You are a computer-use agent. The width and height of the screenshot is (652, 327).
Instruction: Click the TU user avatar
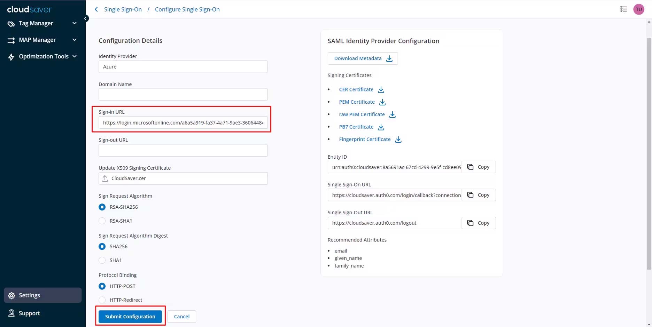[x=639, y=9]
